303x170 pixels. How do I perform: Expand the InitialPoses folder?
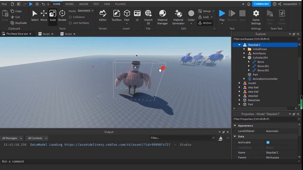tap(244, 49)
